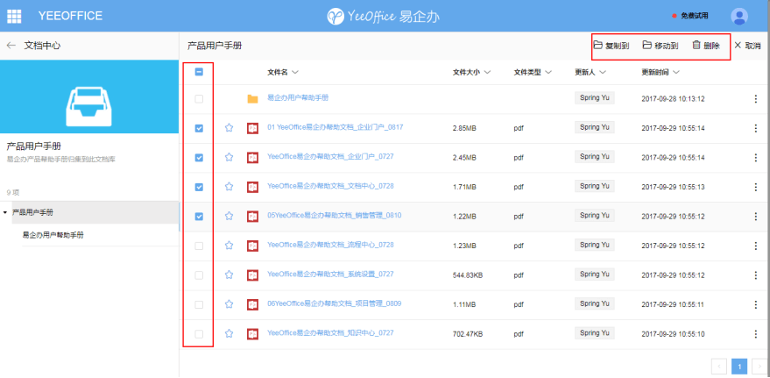Select 产品用户手册 in the sidebar tree

[33, 212]
